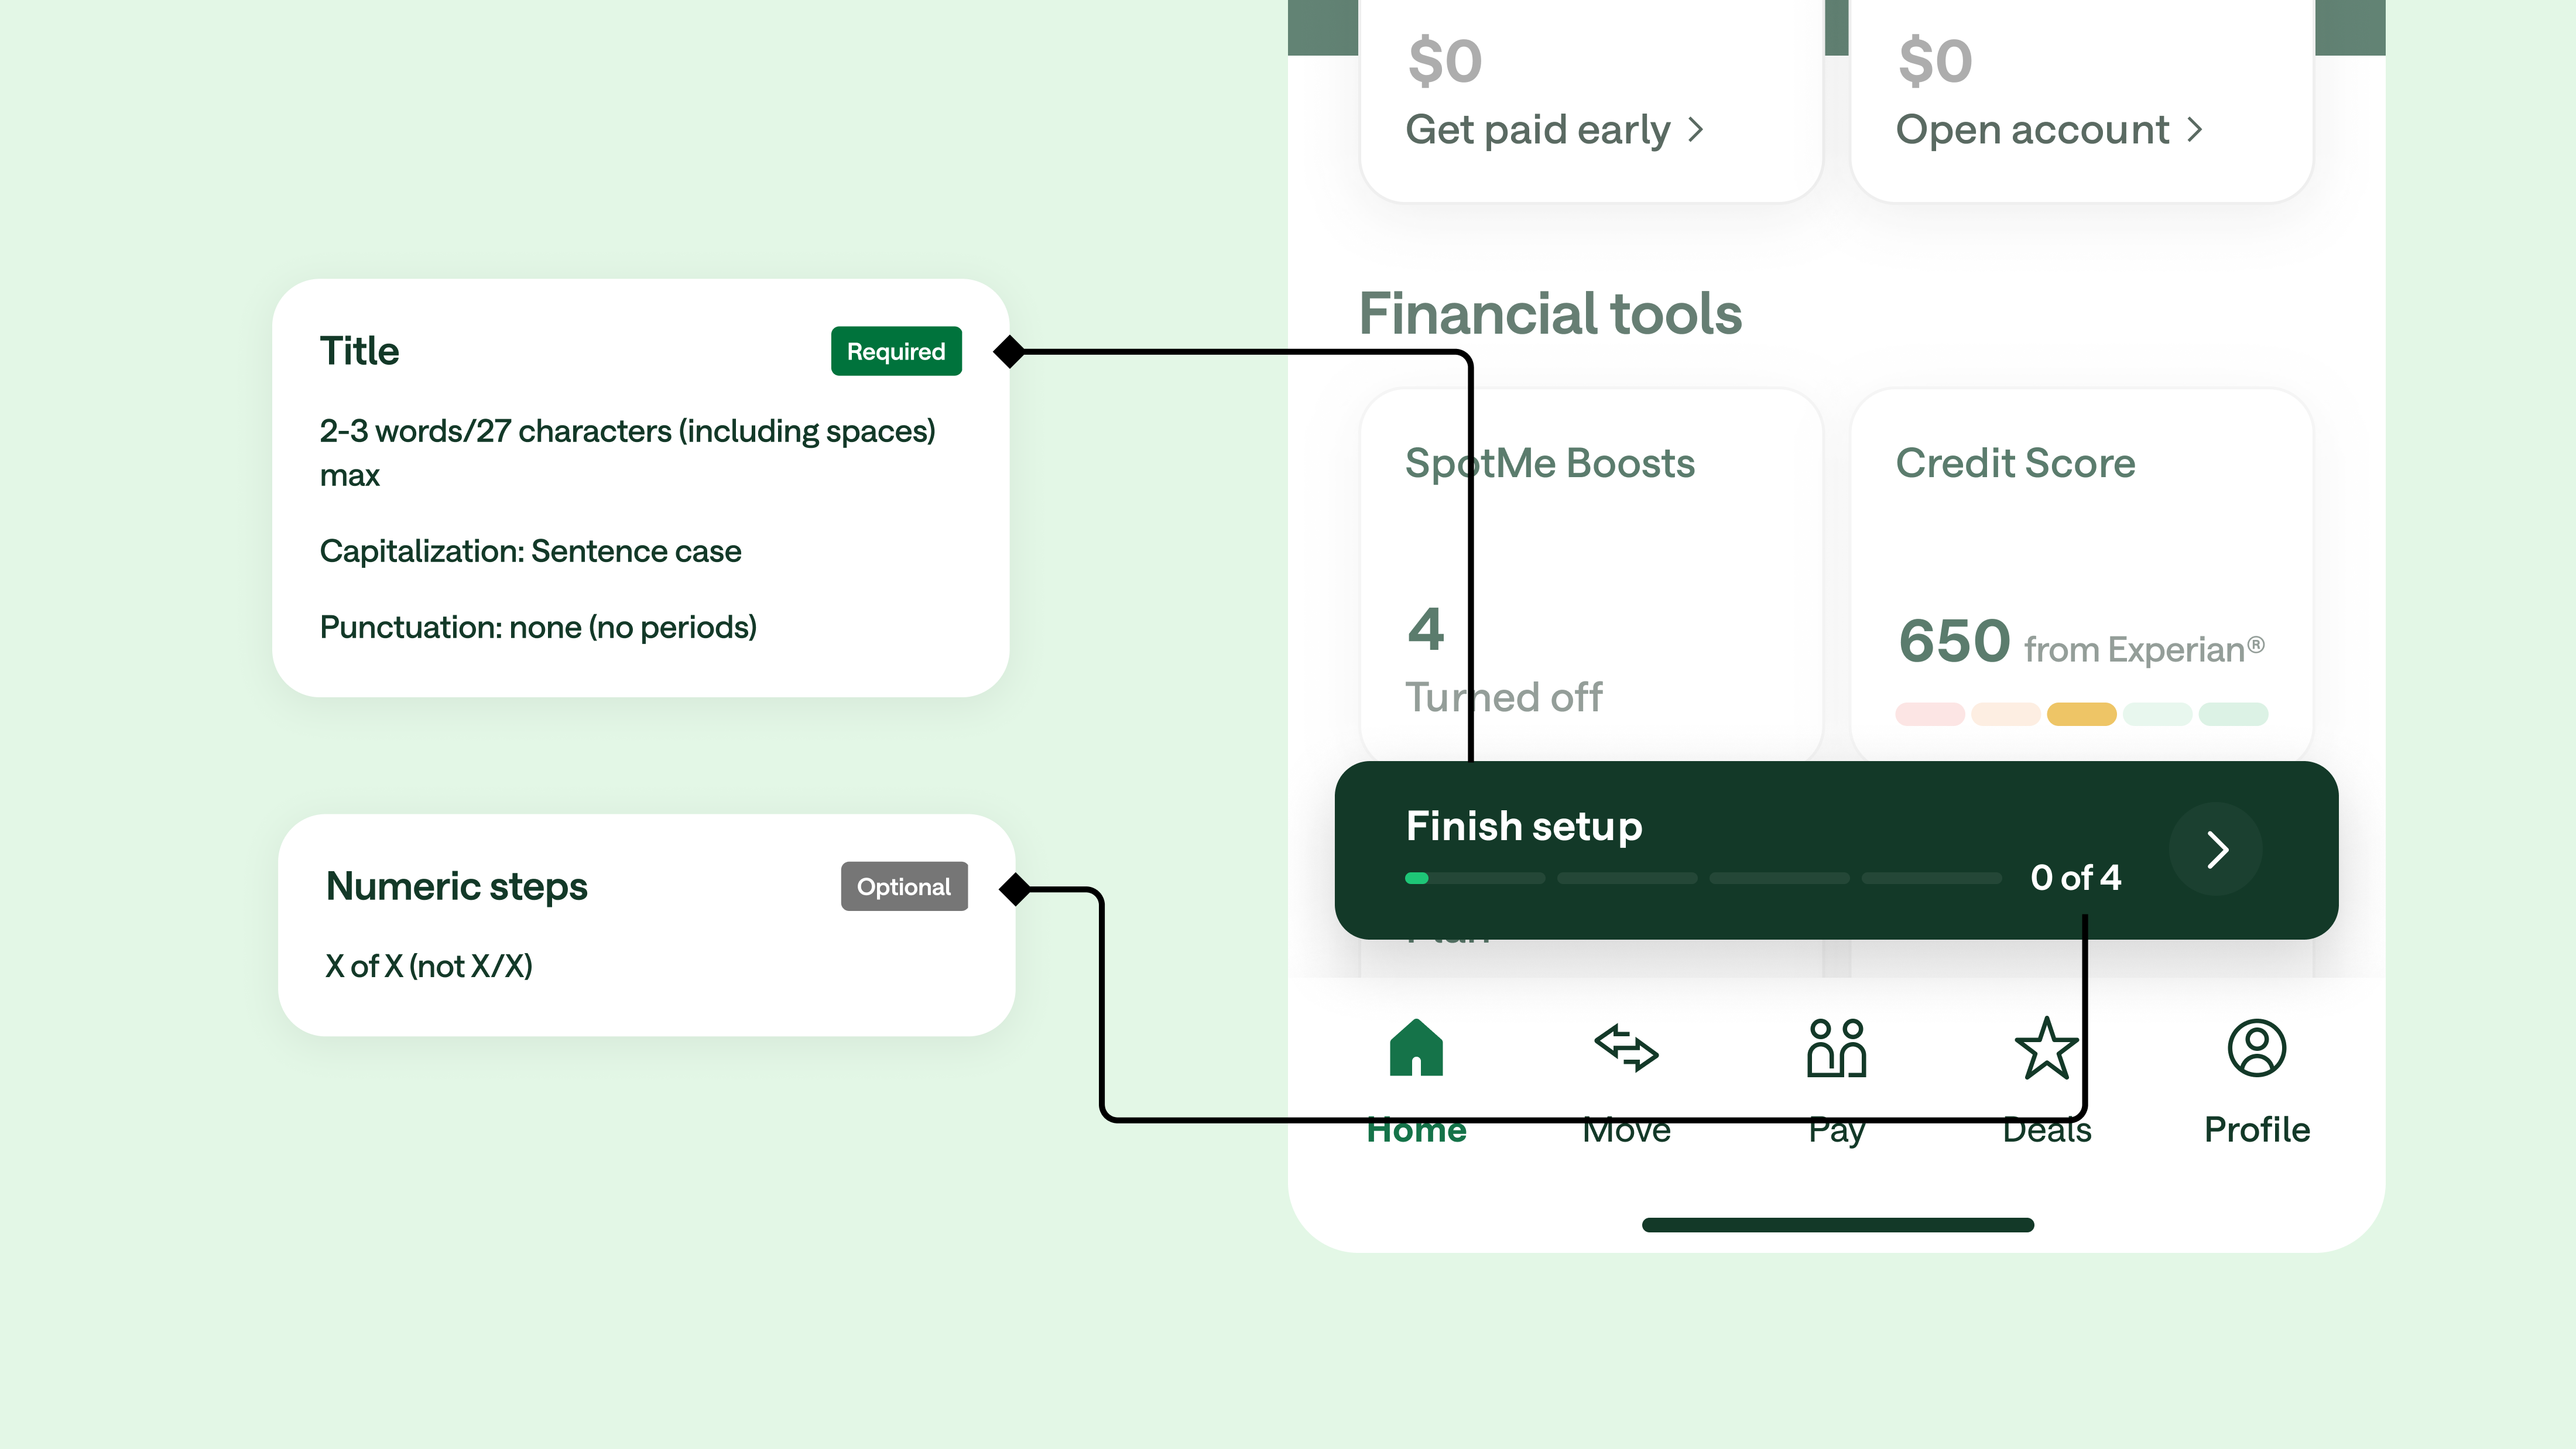The width and height of the screenshot is (2576, 1449).
Task: Switch to the Profile tab label
Action: (x=2257, y=1129)
